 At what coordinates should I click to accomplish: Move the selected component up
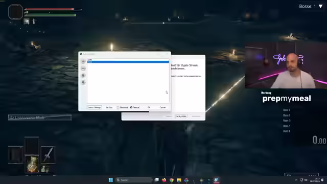[83, 75]
